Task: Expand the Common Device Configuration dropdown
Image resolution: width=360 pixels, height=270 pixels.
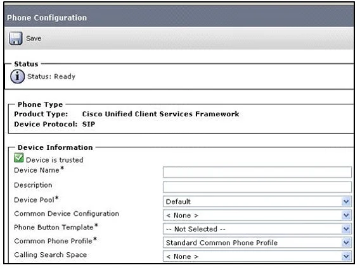Action: (346, 215)
